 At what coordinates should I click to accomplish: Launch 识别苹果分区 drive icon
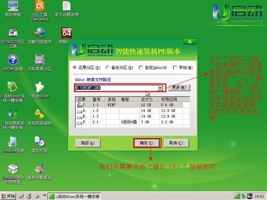pyautogui.click(x=40, y=63)
